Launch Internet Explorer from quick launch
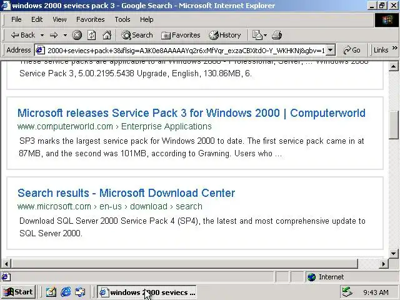 [x=66, y=292]
